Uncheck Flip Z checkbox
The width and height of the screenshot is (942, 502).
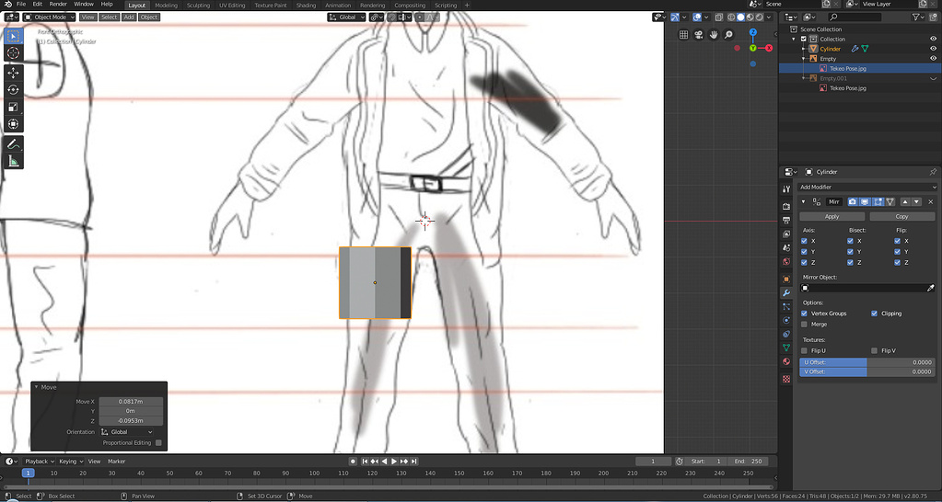coord(898,263)
